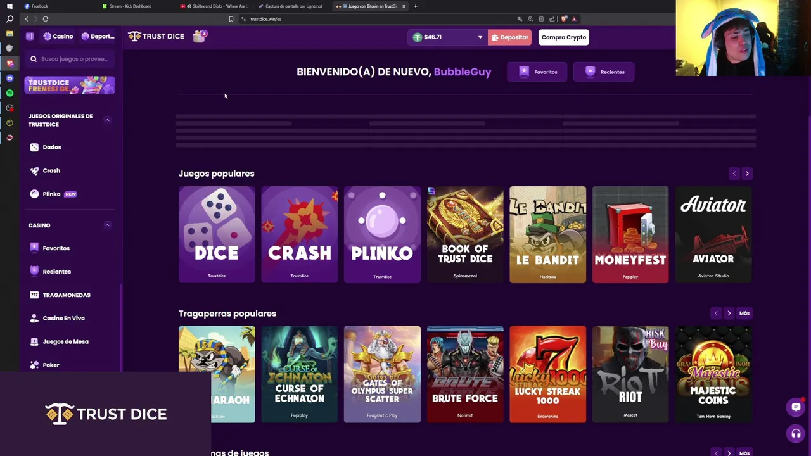Switch to the Casino tab
The image size is (811, 456).
[58, 37]
